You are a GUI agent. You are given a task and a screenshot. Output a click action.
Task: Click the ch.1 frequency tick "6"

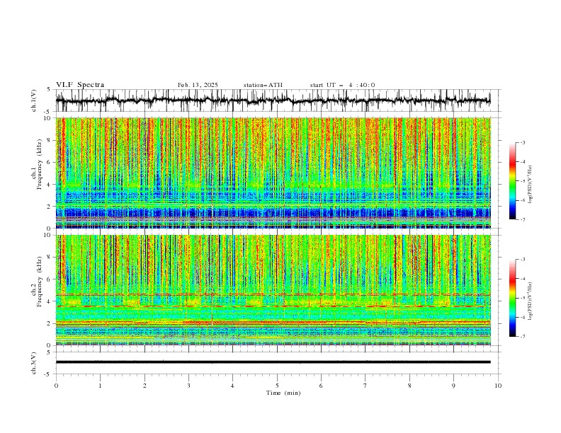pos(50,162)
